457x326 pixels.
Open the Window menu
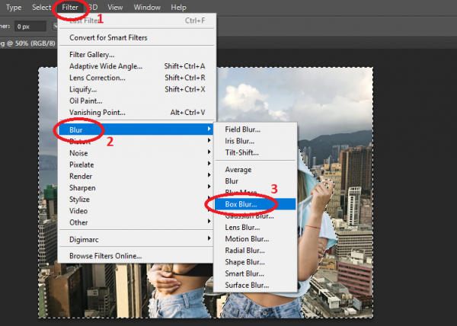coord(147,8)
